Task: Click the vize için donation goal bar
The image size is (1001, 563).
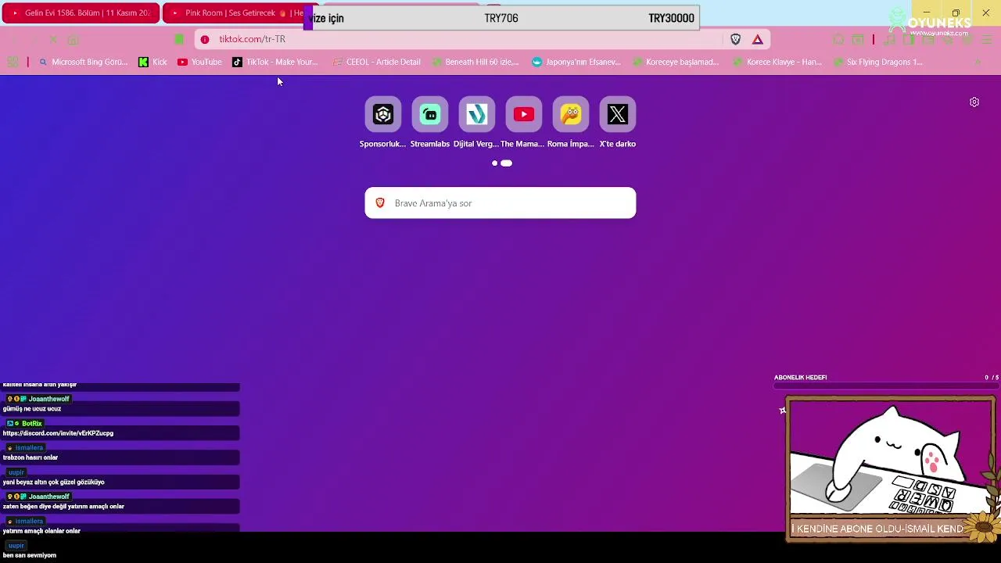Action: (x=501, y=18)
